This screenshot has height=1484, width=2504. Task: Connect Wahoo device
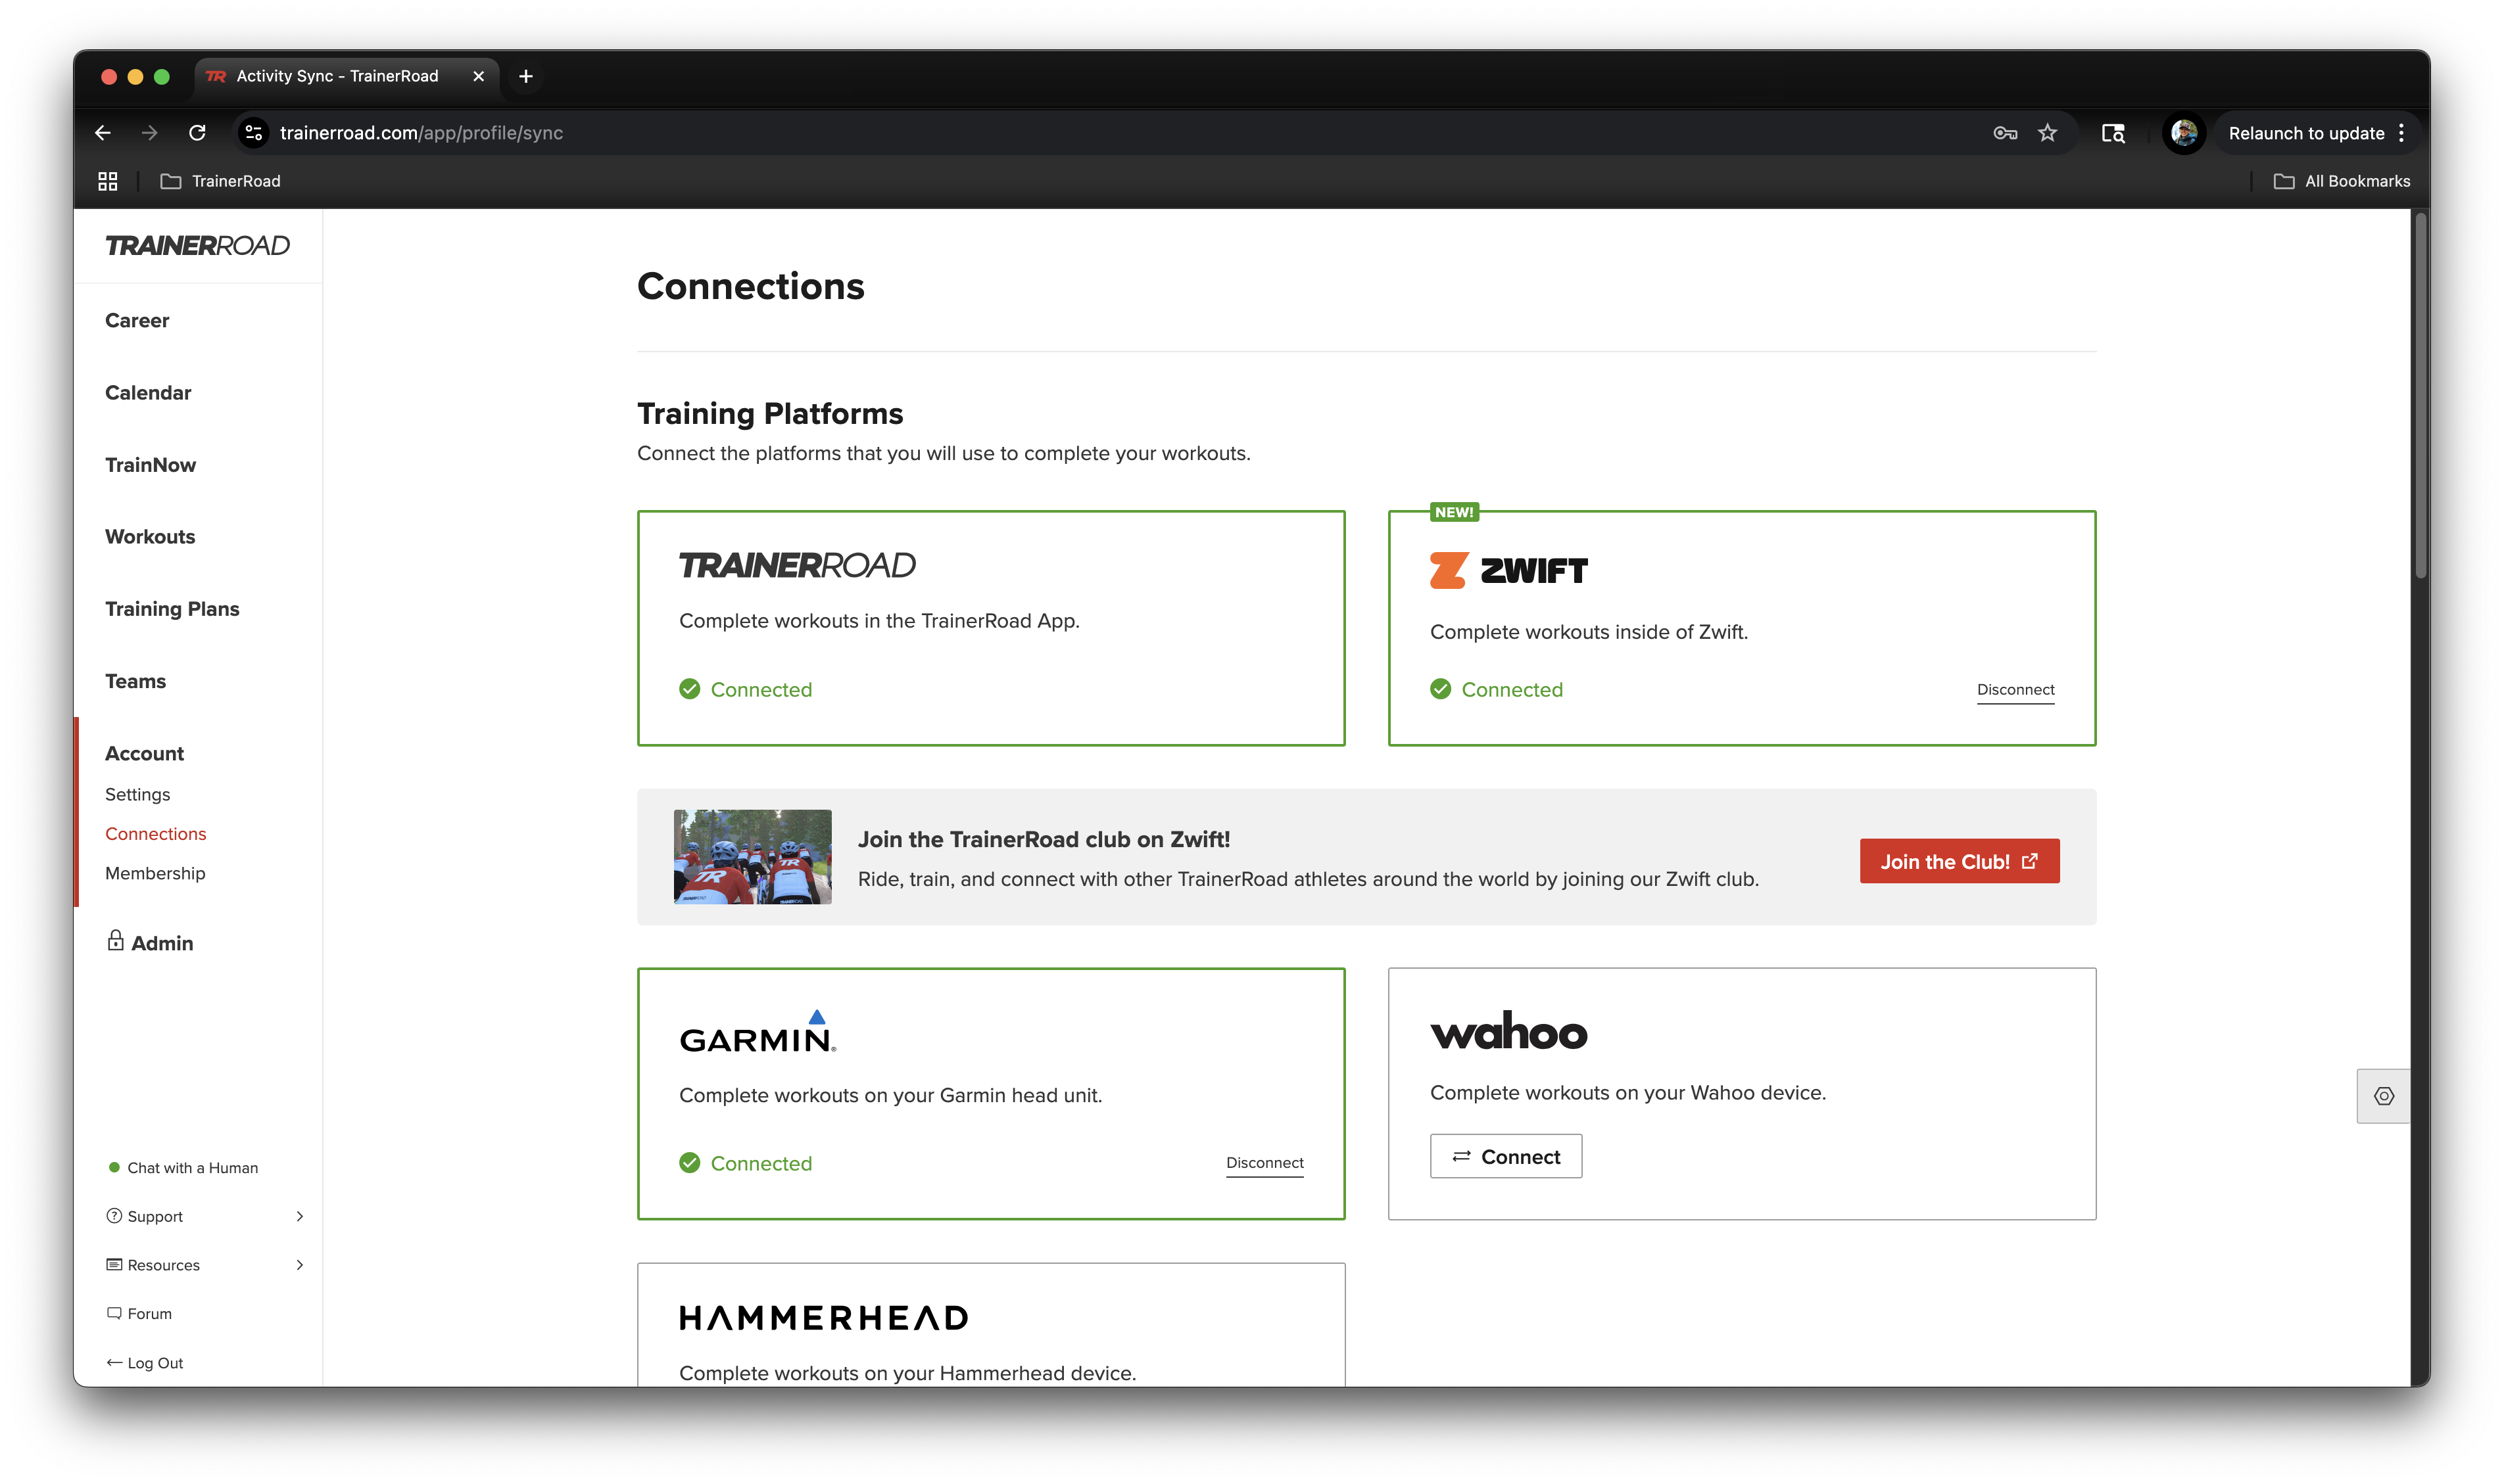(1506, 1156)
